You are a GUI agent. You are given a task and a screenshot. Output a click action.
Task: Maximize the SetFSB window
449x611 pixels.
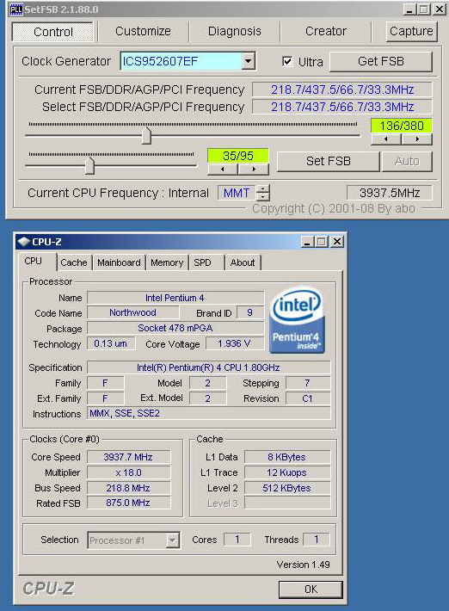tap(424, 9)
